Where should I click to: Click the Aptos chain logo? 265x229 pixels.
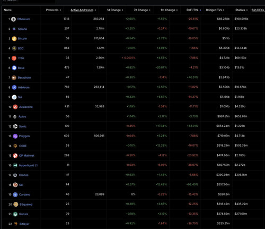click(x=15, y=116)
